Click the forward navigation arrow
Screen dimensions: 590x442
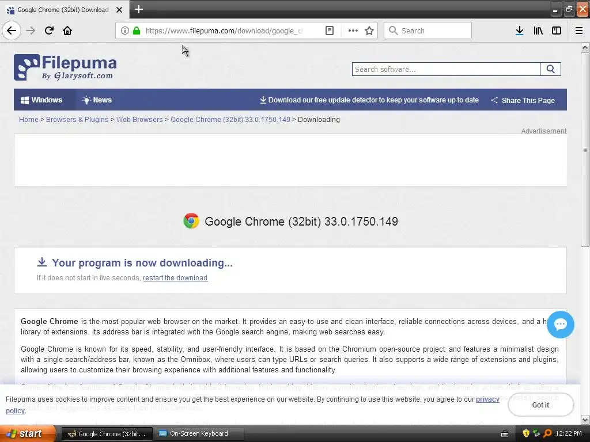click(31, 31)
